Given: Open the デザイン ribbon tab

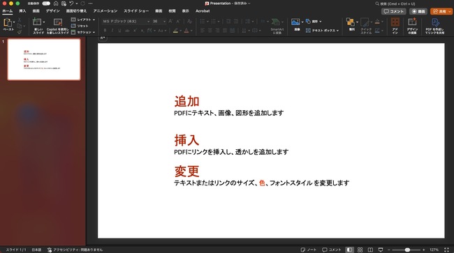Looking at the screenshot, I should coord(52,11).
